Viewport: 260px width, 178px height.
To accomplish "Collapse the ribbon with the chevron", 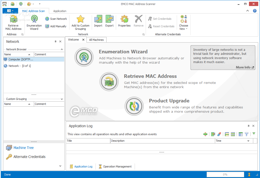I will (247, 11).
